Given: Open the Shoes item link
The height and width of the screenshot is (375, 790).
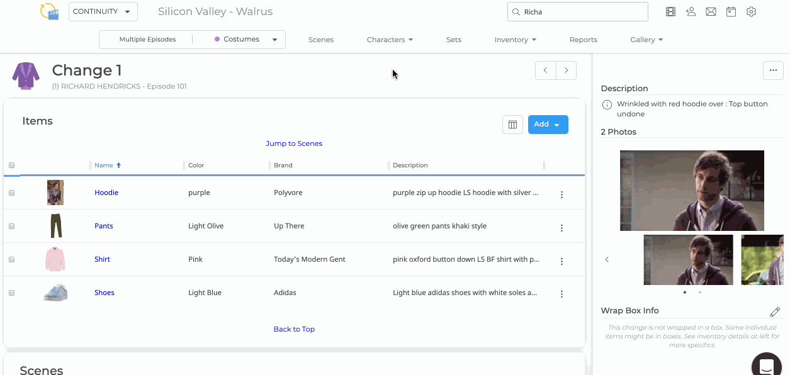Looking at the screenshot, I should (x=104, y=293).
